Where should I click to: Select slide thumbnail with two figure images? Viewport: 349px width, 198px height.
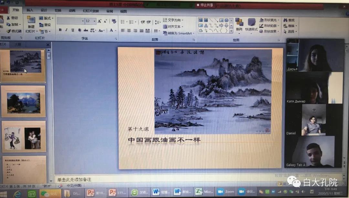[x=24, y=137]
